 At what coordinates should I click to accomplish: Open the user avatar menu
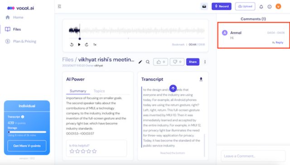tap(278, 6)
